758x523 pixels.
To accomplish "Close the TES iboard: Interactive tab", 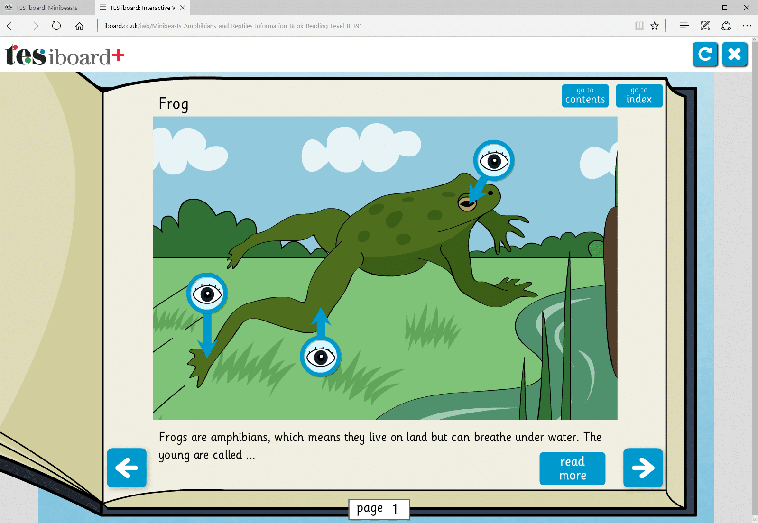I will [183, 8].
